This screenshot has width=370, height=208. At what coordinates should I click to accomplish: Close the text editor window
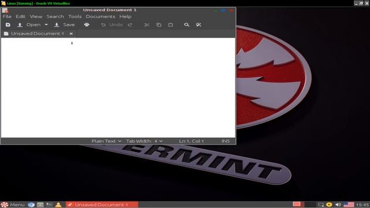tap(231, 10)
